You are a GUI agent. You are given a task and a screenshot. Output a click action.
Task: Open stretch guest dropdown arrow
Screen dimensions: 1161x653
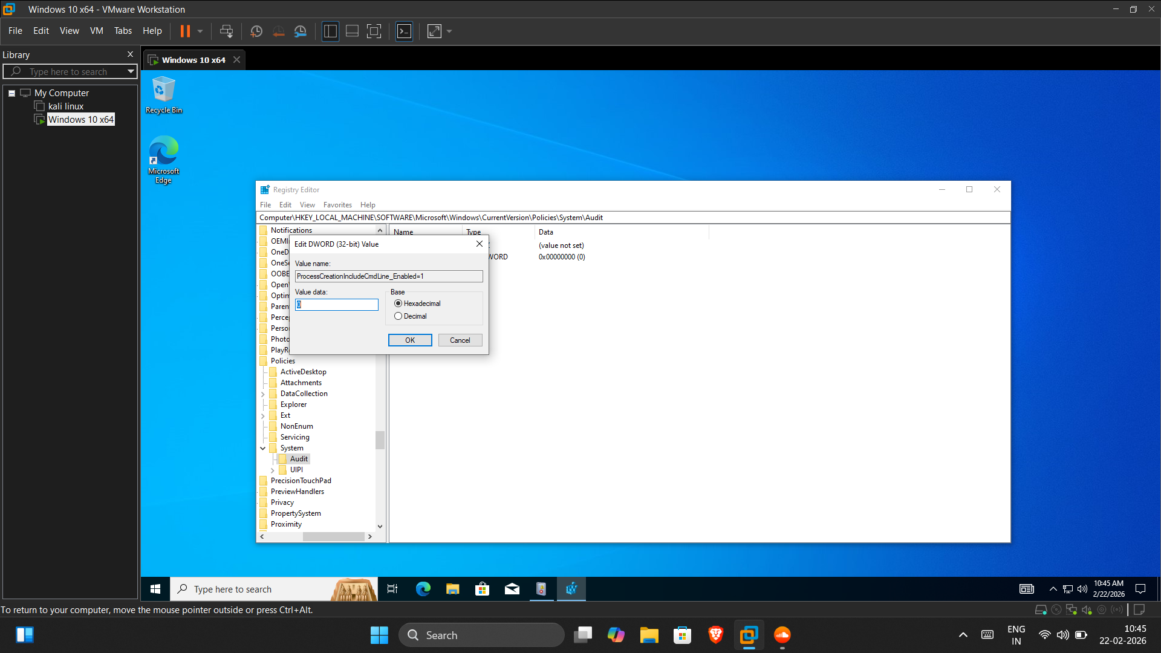tap(449, 31)
